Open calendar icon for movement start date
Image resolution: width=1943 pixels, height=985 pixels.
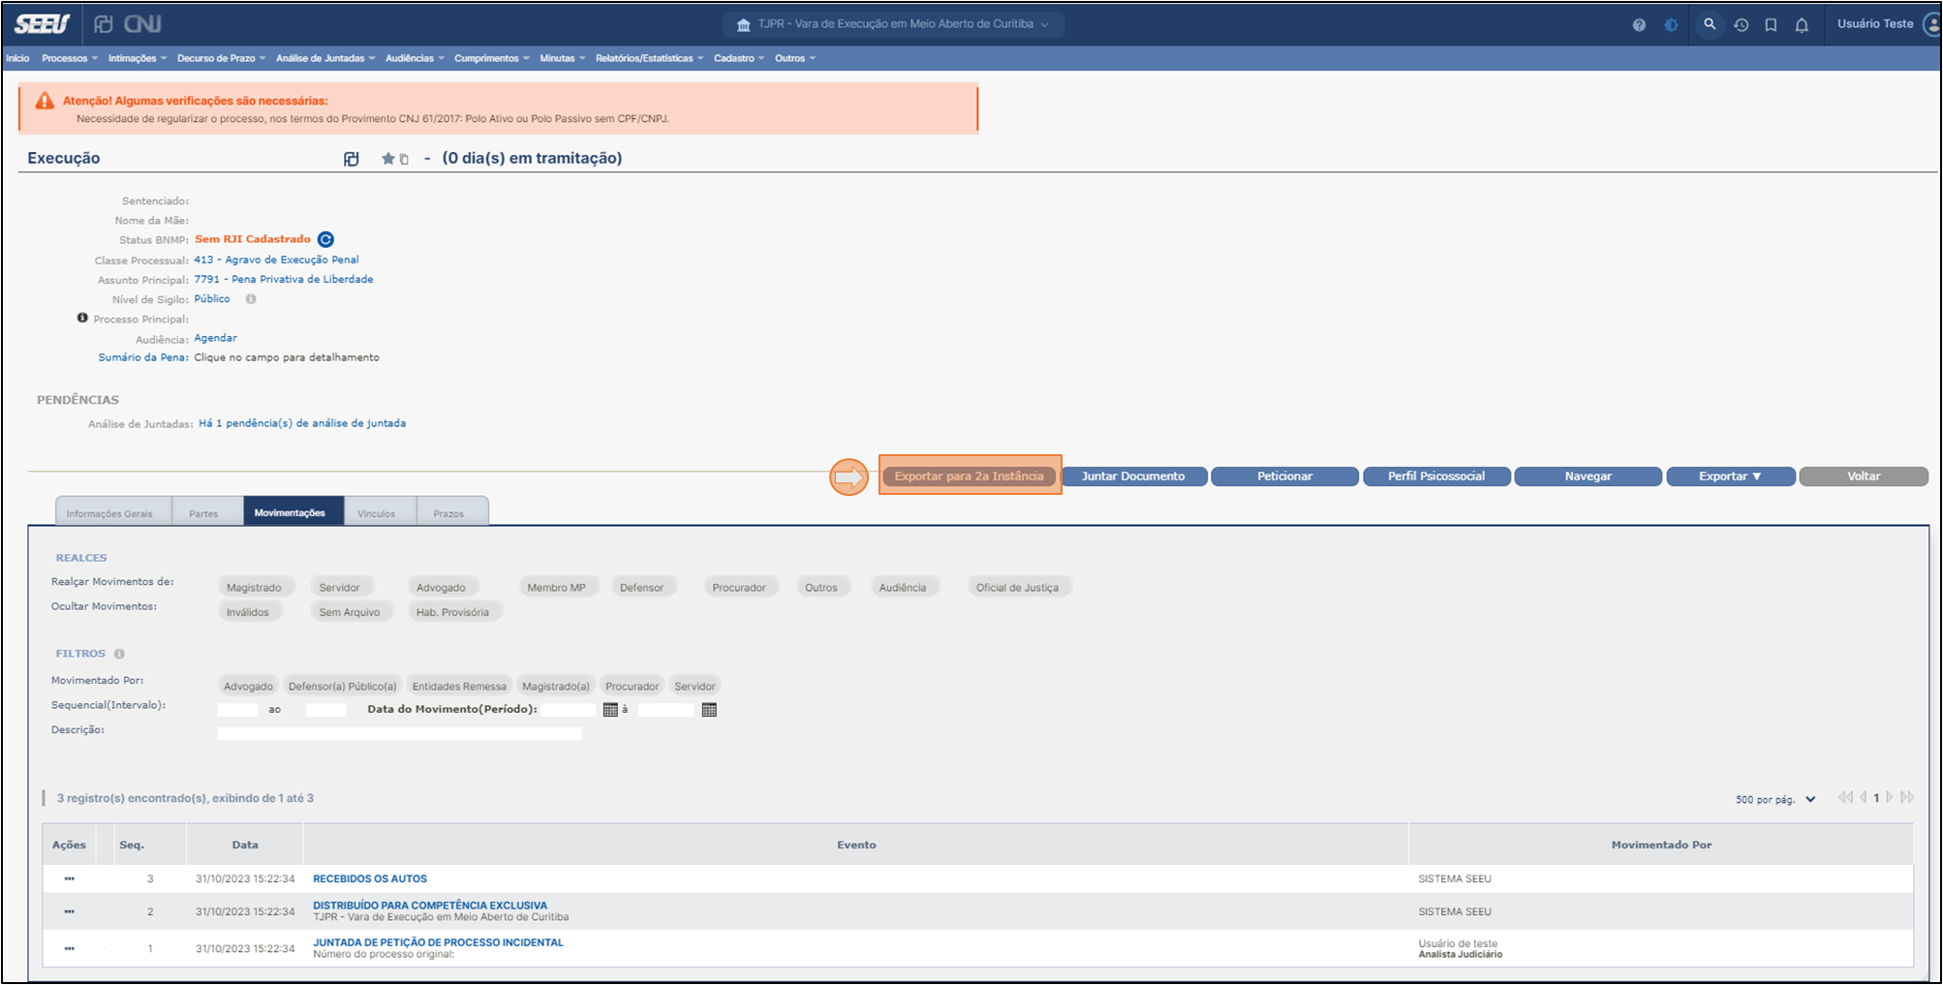click(610, 710)
